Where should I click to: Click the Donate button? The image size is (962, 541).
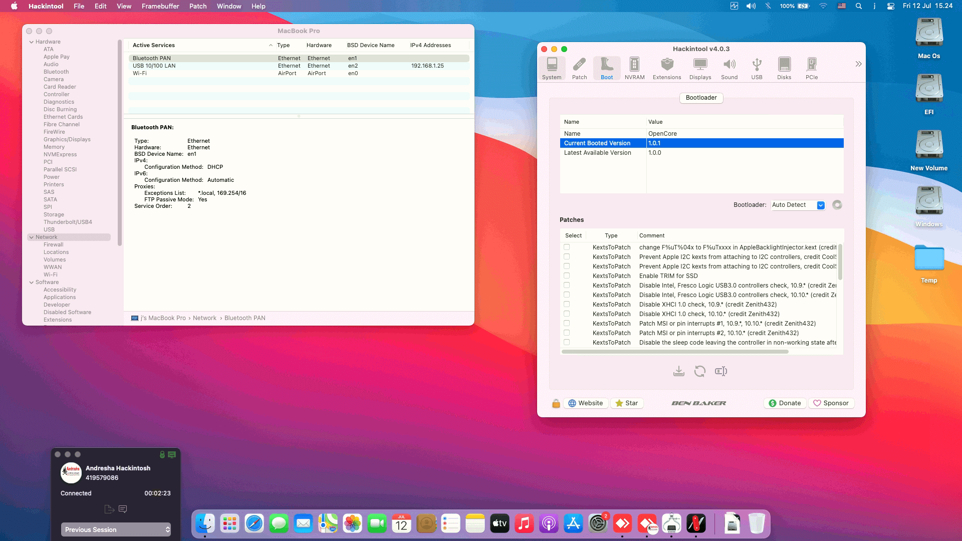click(785, 403)
